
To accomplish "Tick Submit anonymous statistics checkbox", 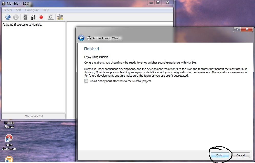I will point(86,81).
